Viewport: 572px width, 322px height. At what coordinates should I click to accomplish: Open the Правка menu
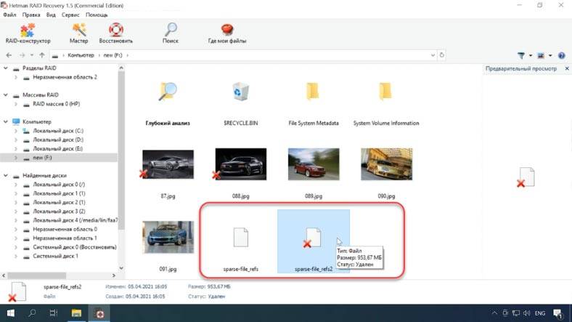(31, 15)
